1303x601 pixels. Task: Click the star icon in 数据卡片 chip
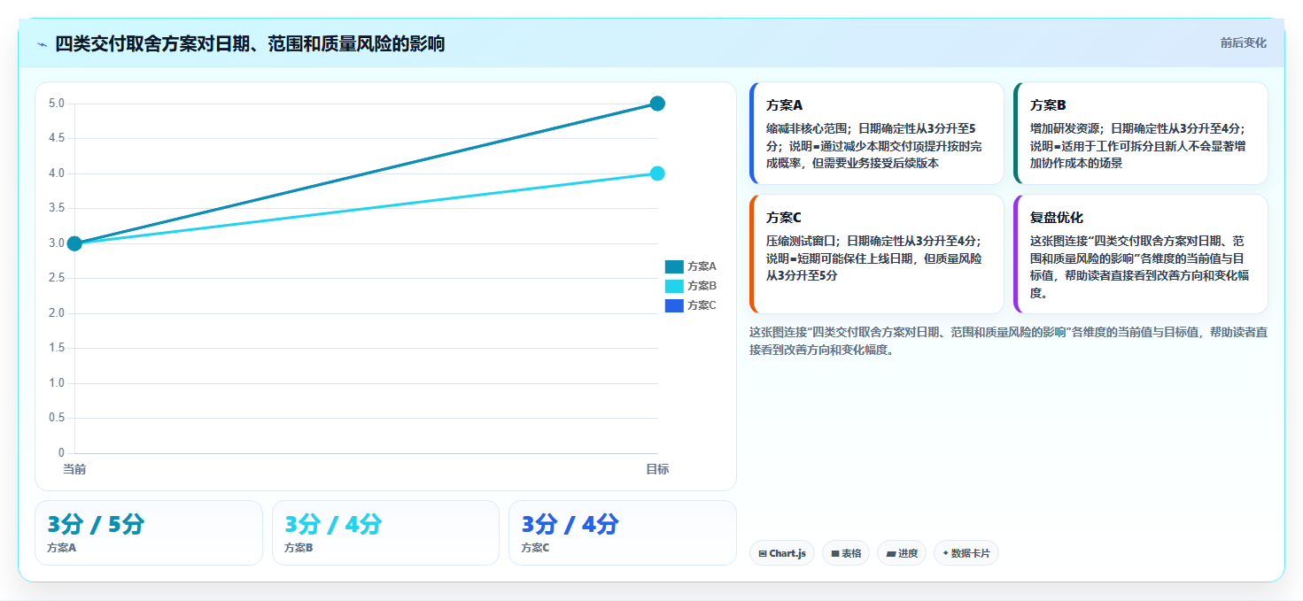pos(946,553)
